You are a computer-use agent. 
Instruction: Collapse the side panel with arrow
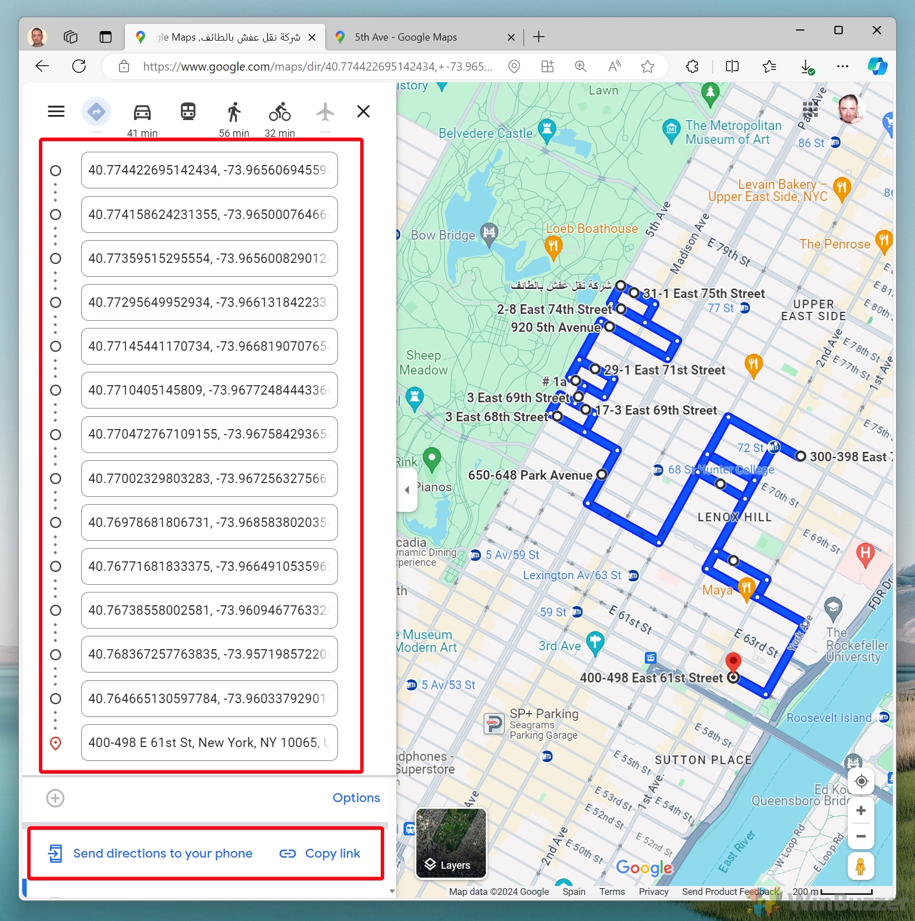(x=407, y=490)
